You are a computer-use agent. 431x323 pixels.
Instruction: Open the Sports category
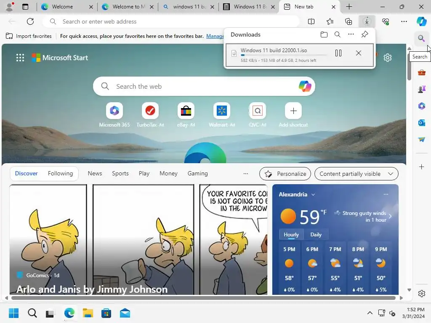click(x=120, y=174)
